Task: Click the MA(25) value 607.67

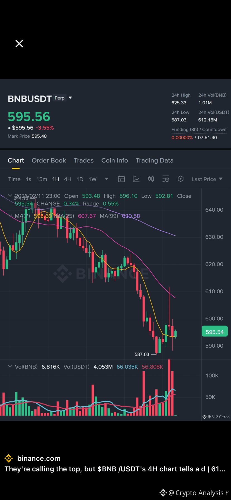Action: click(x=87, y=216)
